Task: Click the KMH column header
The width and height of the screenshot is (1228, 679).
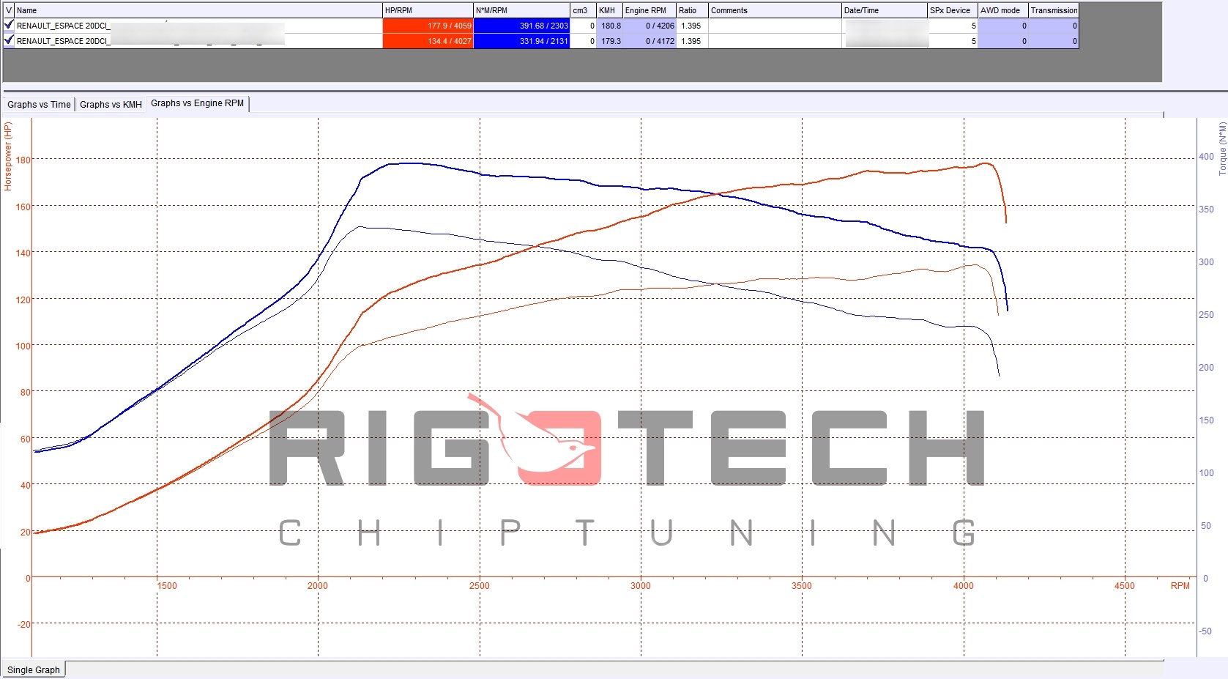Action: 609,10
